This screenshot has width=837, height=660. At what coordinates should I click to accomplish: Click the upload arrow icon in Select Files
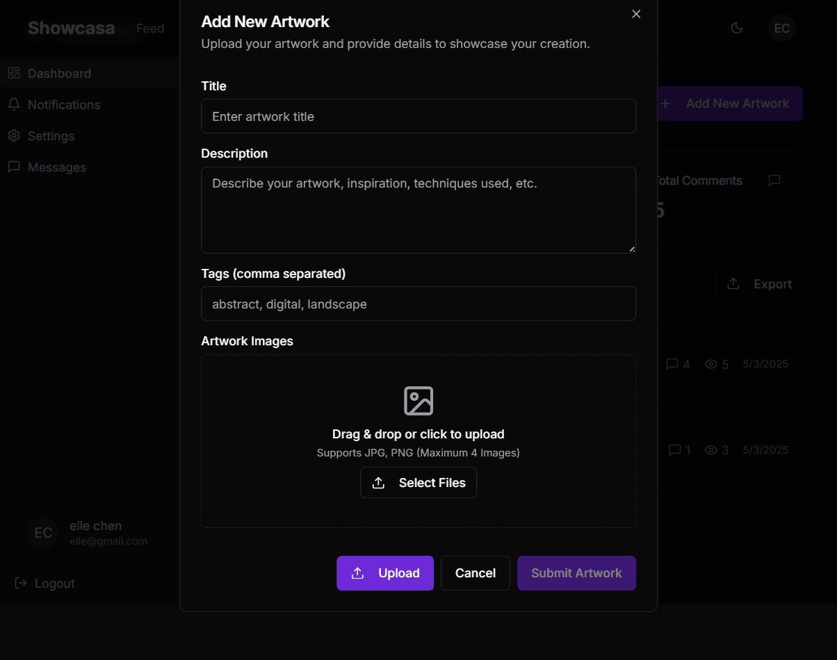(378, 483)
